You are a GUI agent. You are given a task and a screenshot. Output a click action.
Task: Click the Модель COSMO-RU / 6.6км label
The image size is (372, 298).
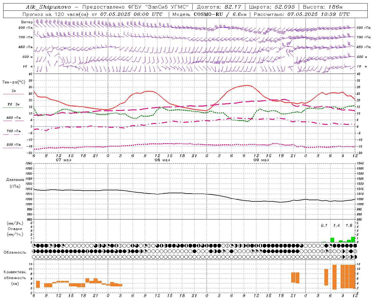coord(210,14)
